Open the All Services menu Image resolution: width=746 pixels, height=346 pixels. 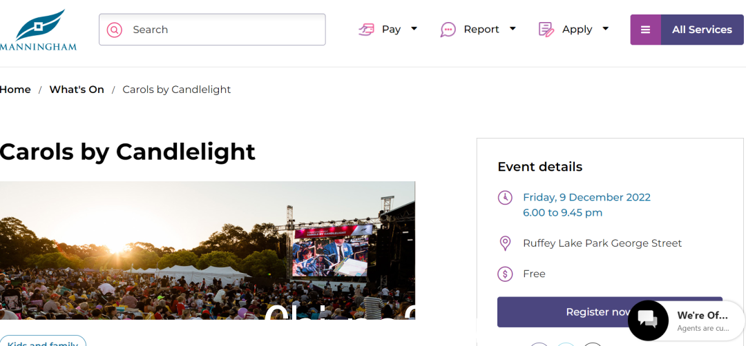pos(702,30)
